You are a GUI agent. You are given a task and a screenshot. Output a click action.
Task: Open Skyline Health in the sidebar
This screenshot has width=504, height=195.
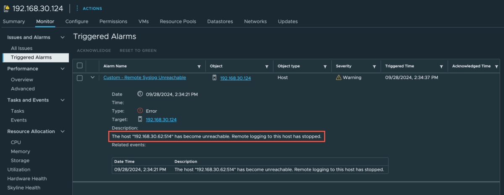[x=24, y=188]
